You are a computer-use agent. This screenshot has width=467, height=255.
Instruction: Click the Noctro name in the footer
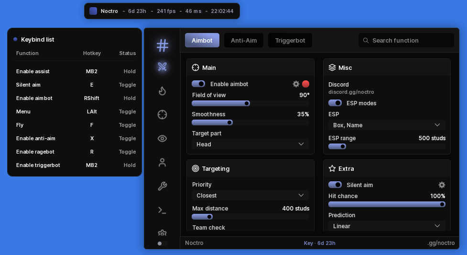point(194,243)
